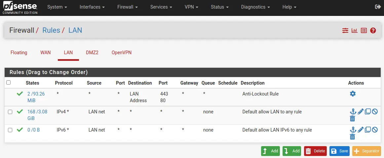Open the OpenVPN rules tab
This screenshot has width=384, height=158.
point(122,53)
